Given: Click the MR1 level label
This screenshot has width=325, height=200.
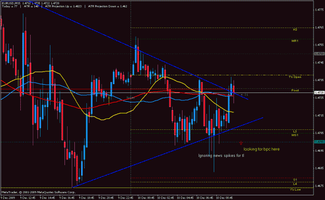Looking at the screenshot, I should 295,41.
